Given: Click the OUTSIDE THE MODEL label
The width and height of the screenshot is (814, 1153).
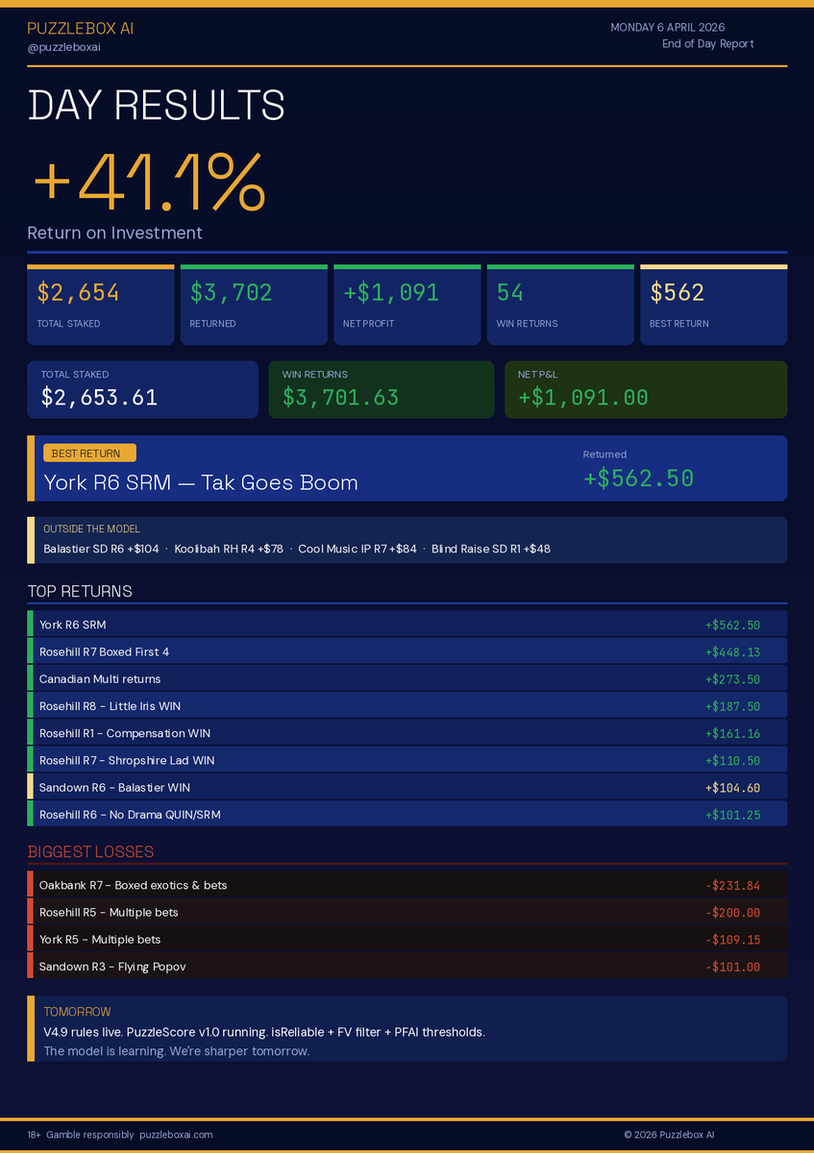Looking at the screenshot, I should click(91, 528).
